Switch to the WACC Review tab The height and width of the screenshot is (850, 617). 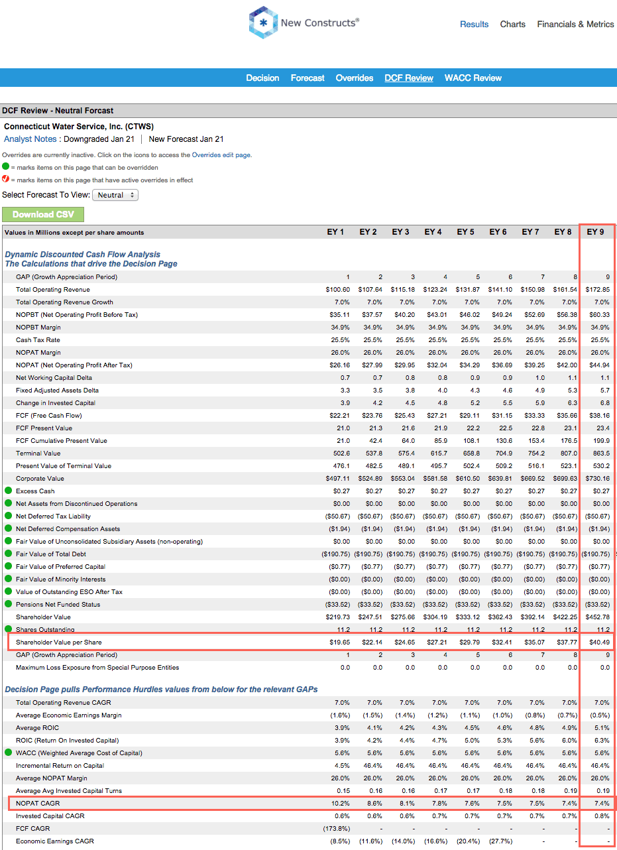click(473, 77)
